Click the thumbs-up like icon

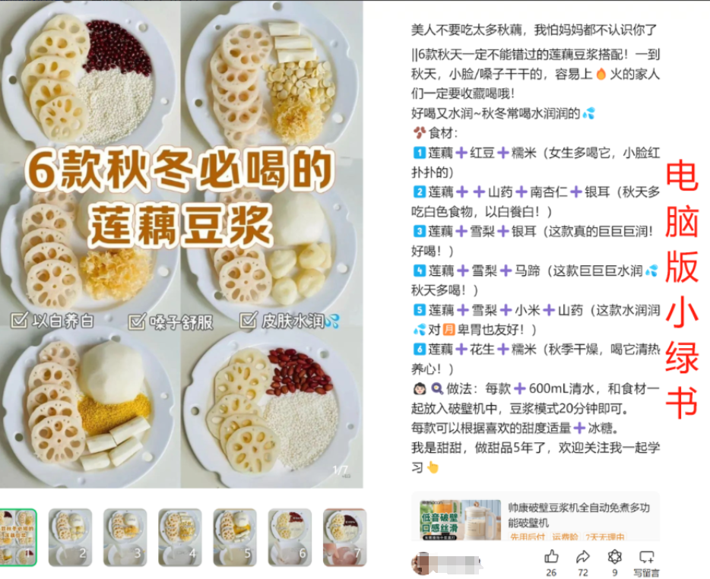click(551, 556)
